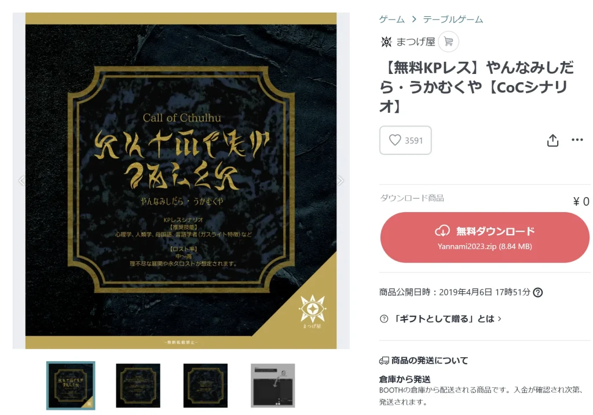Select the first cover thumbnail

pos(71,386)
